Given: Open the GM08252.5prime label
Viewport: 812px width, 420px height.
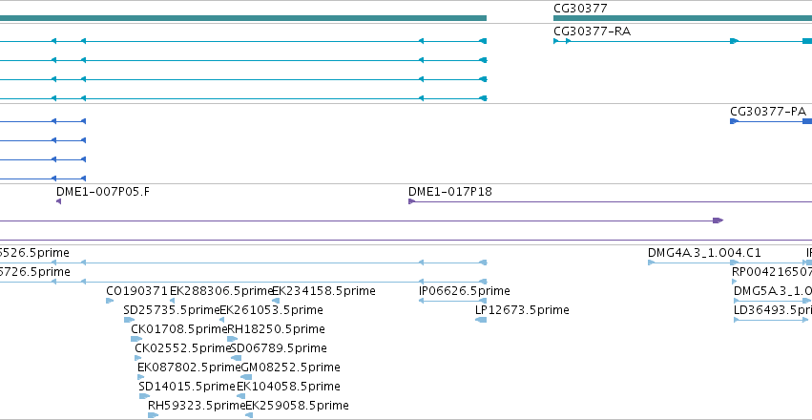Looking at the screenshot, I should click(290, 367).
